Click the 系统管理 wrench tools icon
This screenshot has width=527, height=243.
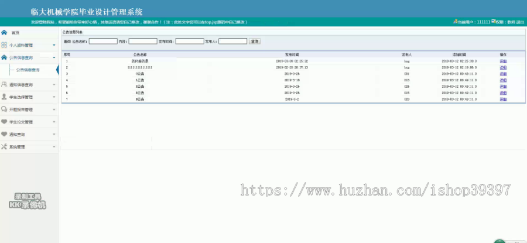[4, 146]
